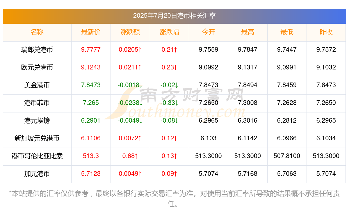Viewport: 349px width, 213px height.
Task: Click latest price 7.265
Action: point(91,103)
